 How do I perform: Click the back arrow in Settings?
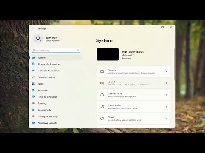(33, 28)
